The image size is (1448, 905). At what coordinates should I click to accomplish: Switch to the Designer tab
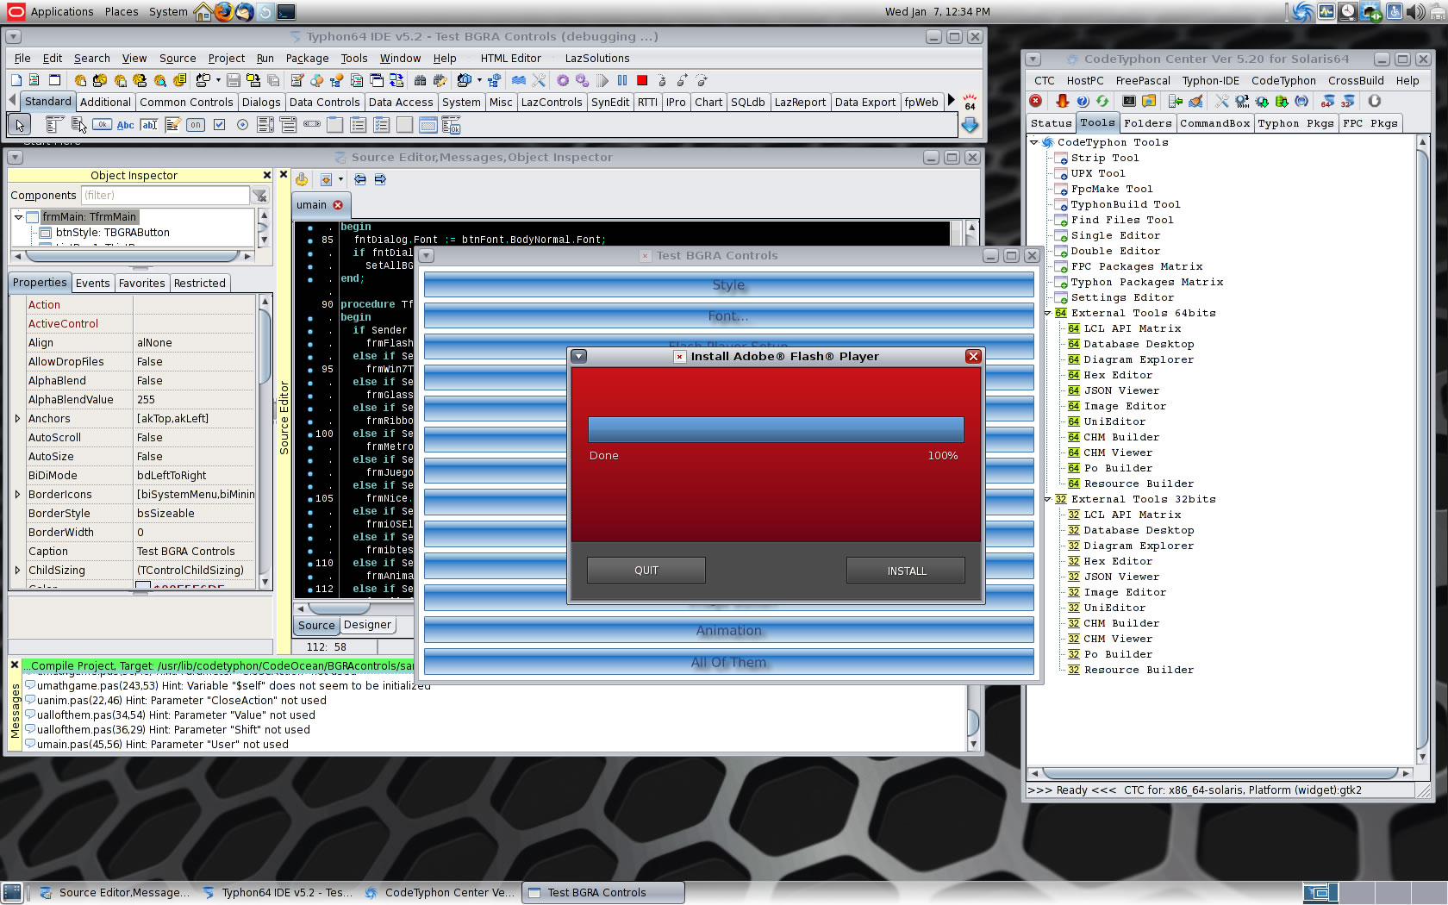click(367, 625)
